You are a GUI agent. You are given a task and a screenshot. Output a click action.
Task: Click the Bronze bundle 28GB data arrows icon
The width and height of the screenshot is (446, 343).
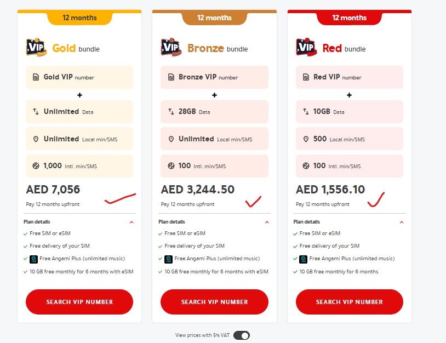[171, 112]
